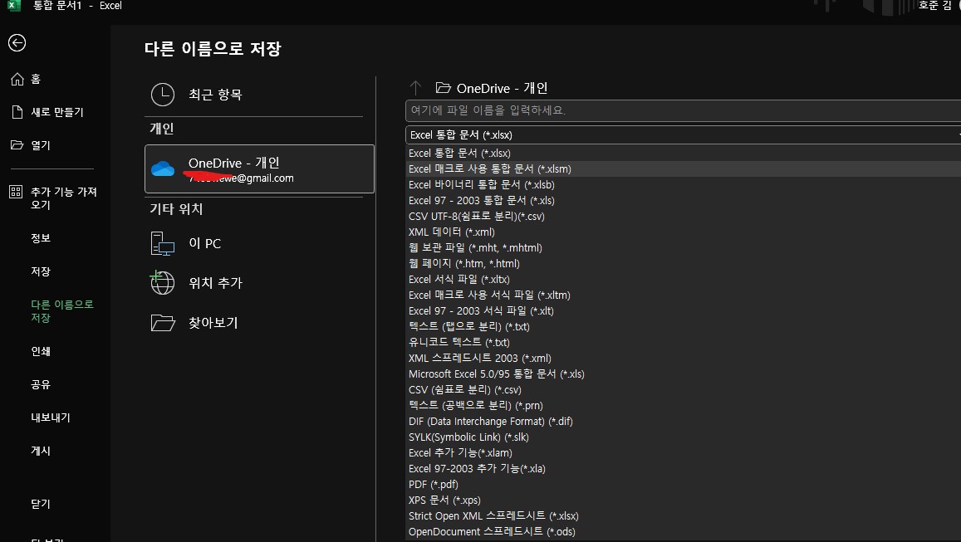Choose 유니코드 텍스트 (*.txt)
Viewport: 961px width, 542px height.
coord(683,342)
